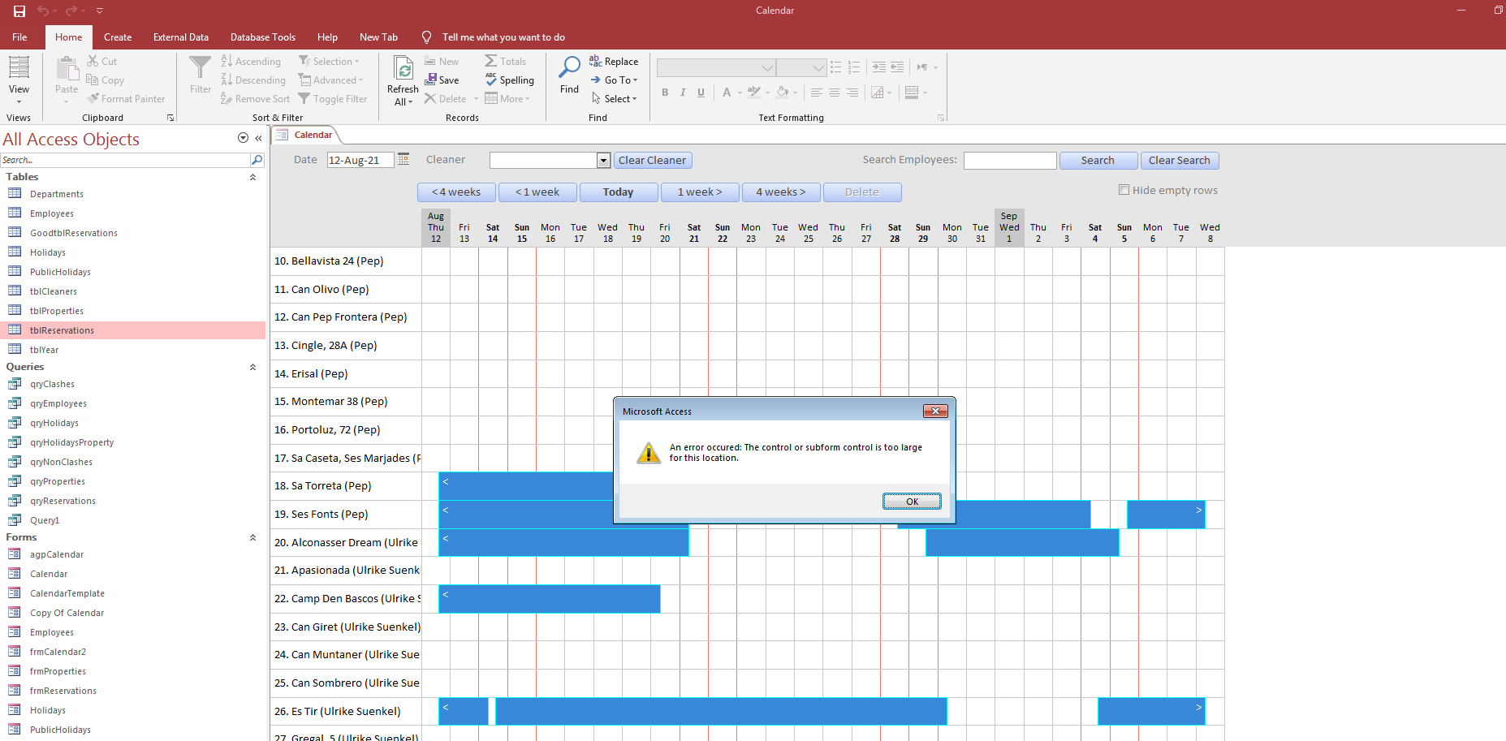Viewport: 1506px width, 741px height.
Task: Click the Clear Cleaner button
Action: pos(652,161)
